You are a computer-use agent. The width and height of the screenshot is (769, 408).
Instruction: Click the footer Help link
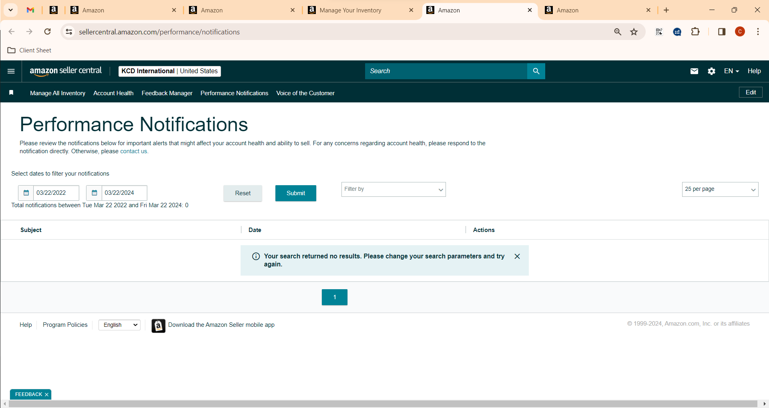(26, 325)
